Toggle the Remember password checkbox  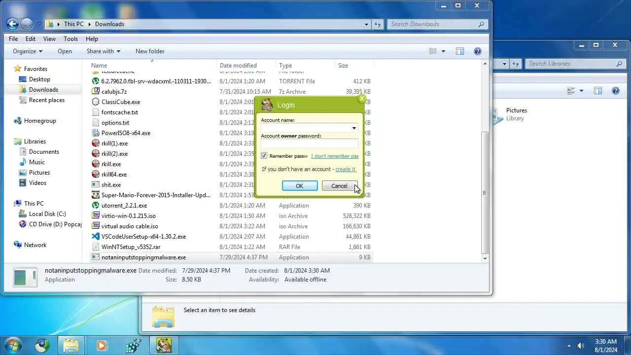(x=264, y=156)
